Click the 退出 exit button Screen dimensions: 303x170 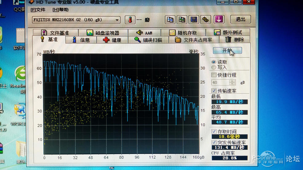(x=241, y=19)
